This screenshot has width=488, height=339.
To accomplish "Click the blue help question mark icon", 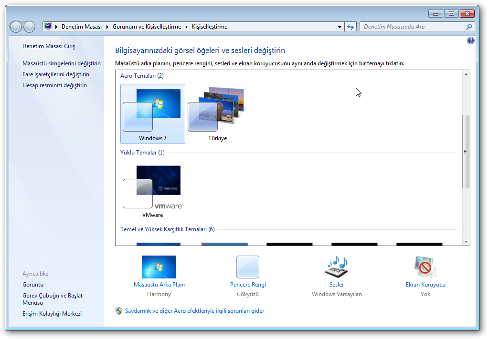I will [471, 41].
